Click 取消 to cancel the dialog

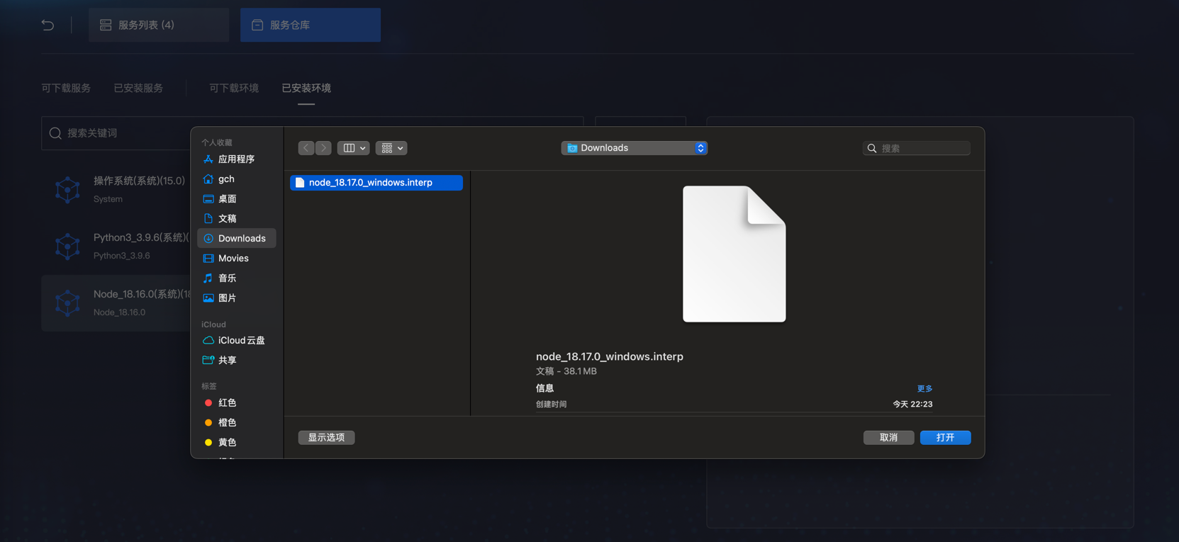(x=888, y=438)
